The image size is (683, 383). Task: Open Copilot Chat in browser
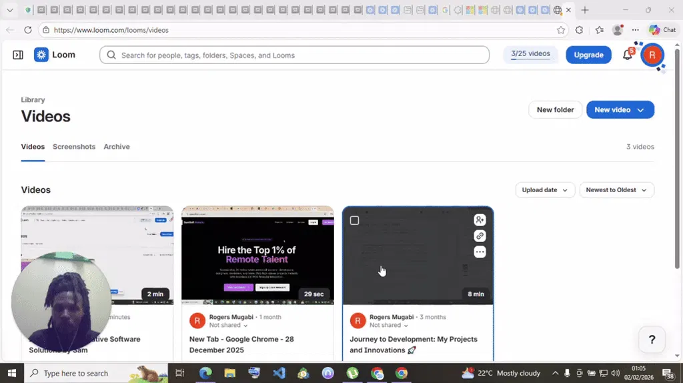[662, 30]
